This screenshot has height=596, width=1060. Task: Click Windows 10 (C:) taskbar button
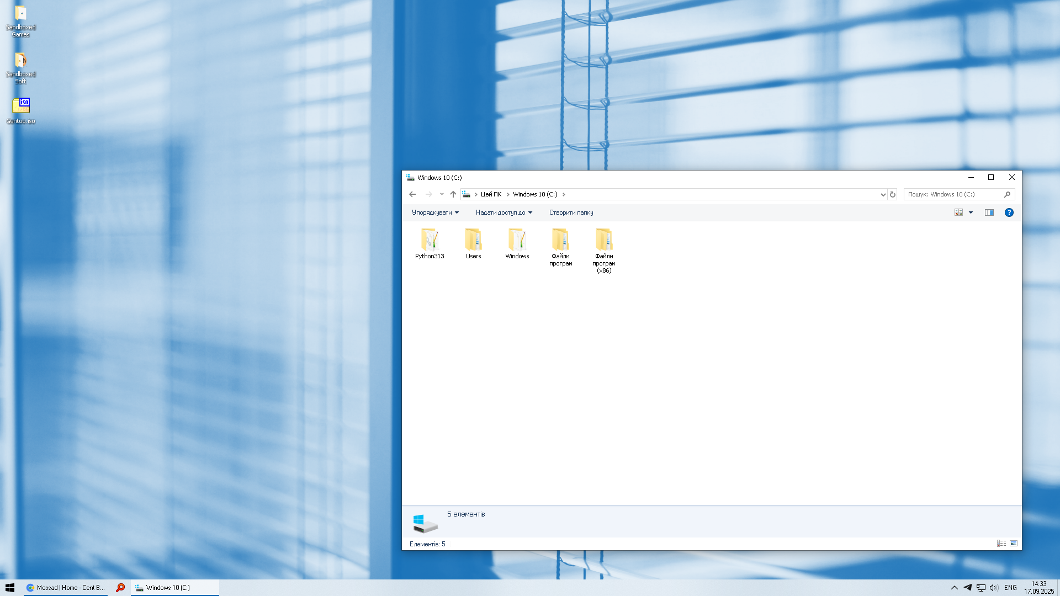click(x=175, y=588)
